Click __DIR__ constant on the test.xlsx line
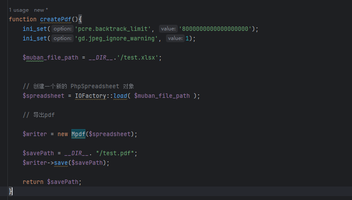Viewport: 352px width, 200px height. [101, 57]
